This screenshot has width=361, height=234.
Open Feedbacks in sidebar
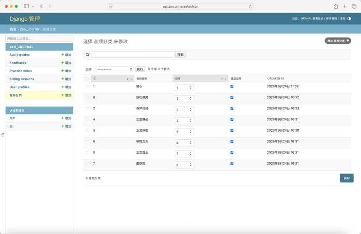pos(18,63)
